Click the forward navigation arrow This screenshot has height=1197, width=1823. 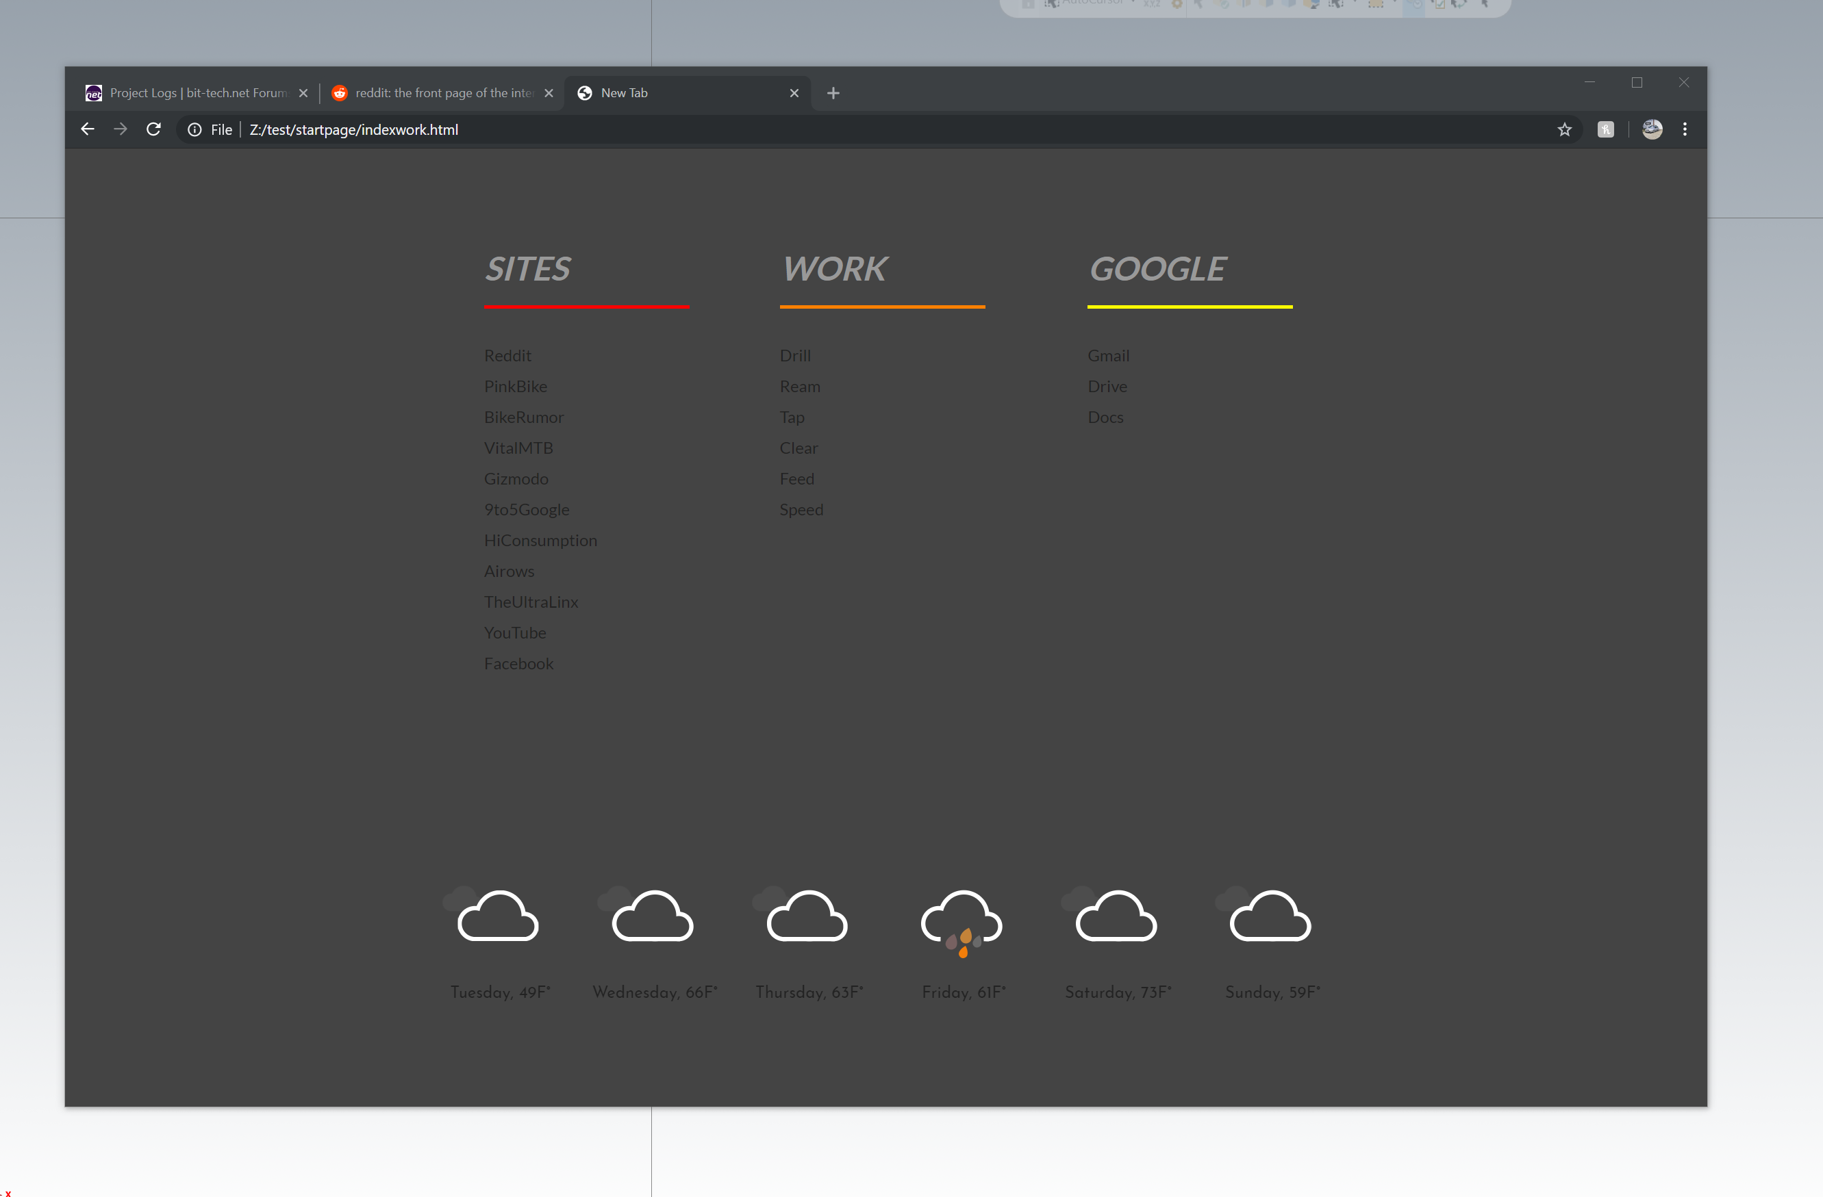pos(119,129)
